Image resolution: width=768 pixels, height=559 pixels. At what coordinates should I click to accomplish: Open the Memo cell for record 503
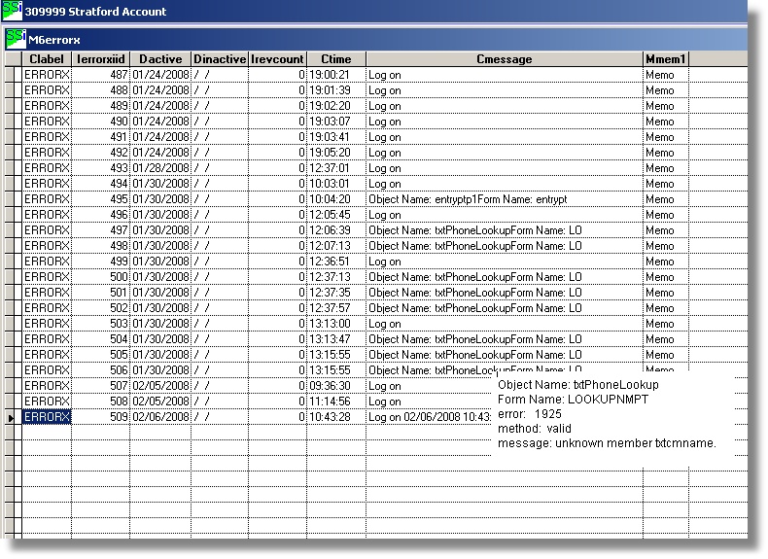(x=665, y=324)
